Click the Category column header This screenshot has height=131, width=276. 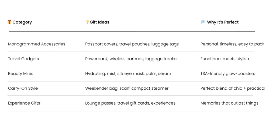click(22, 22)
